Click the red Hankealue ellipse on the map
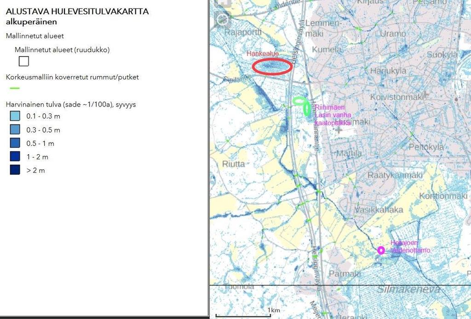Screen dimensions: 471x319 click(x=272, y=66)
